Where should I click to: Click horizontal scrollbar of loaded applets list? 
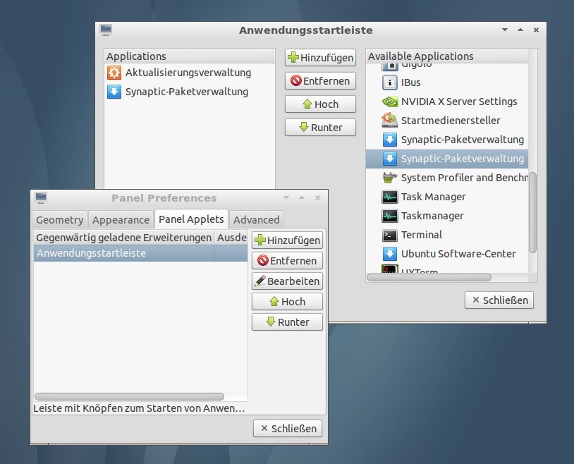129,396
